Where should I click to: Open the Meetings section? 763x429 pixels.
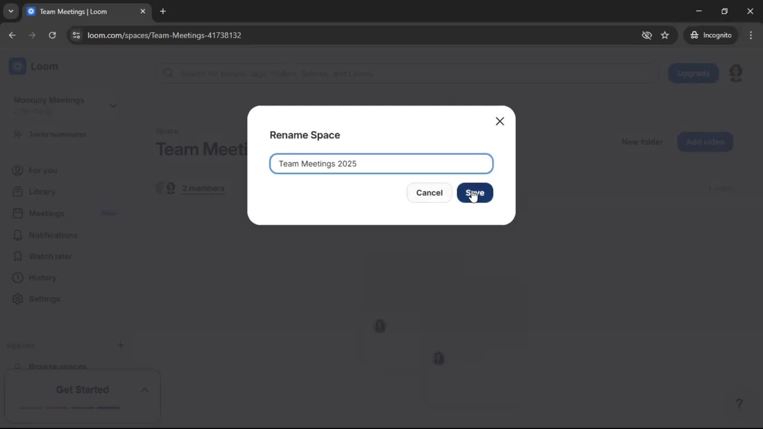(x=46, y=213)
